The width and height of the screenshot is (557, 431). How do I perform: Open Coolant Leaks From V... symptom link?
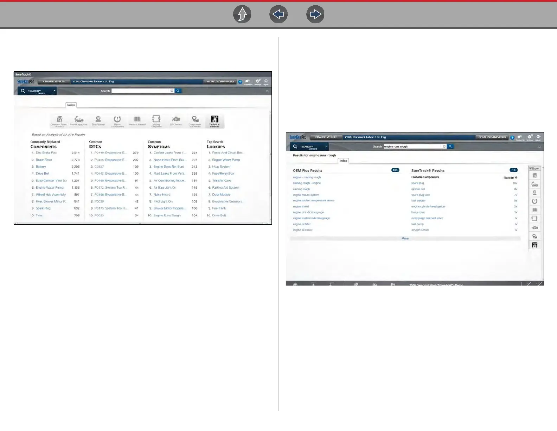tap(170, 153)
